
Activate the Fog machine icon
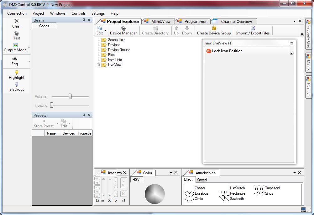pos(15,59)
